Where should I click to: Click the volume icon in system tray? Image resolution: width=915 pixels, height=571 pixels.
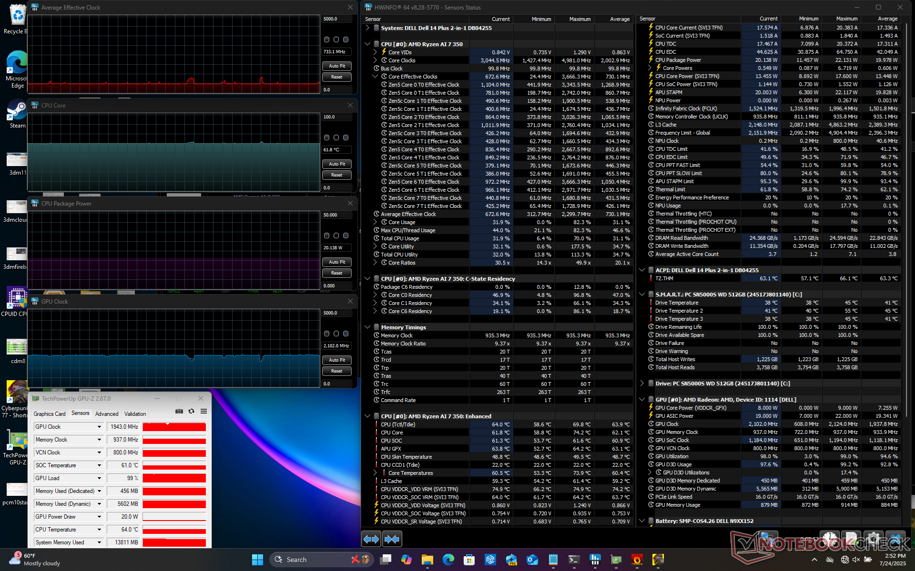[856, 560]
